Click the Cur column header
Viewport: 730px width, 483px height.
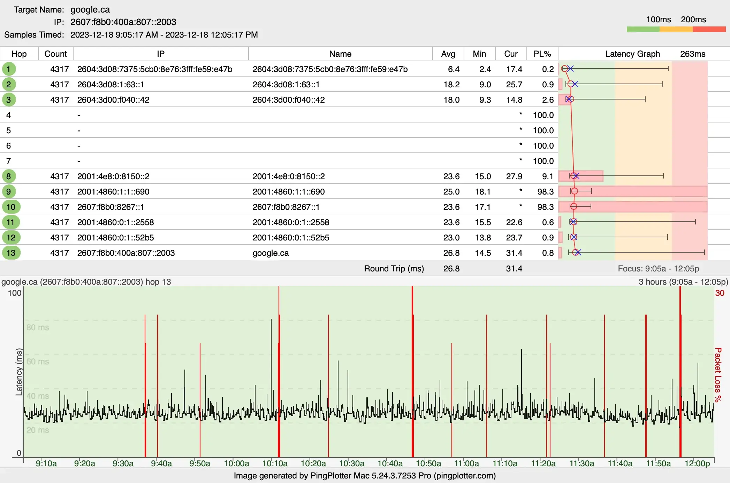[x=511, y=54]
